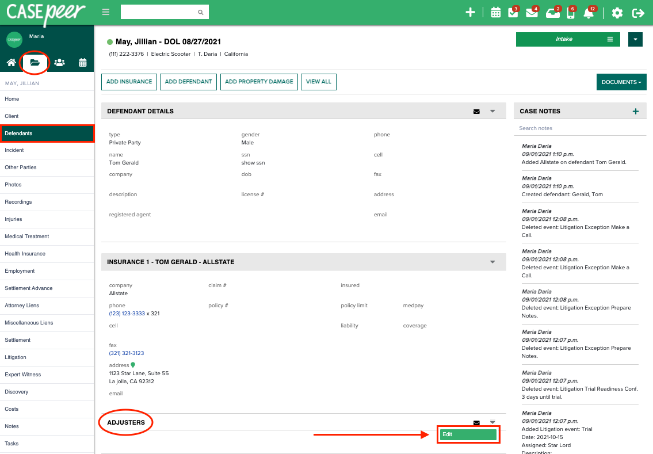Open the notifications bell showing 12 alerts
This screenshot has height=454, width=653.
(x=588, y=12)
